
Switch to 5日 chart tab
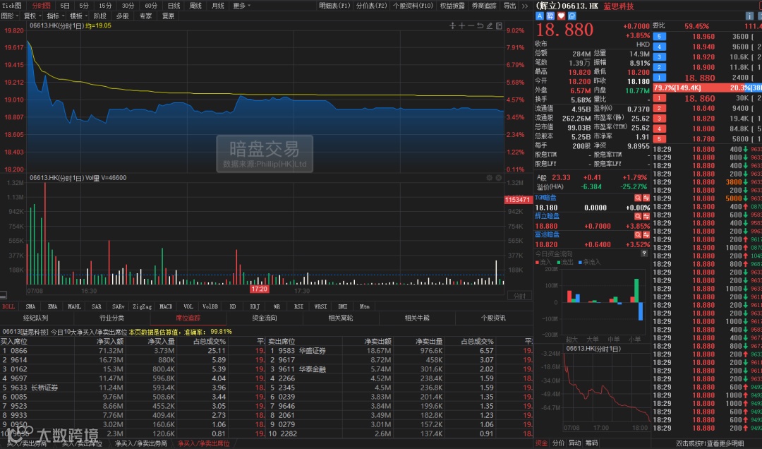coord(65,6)
